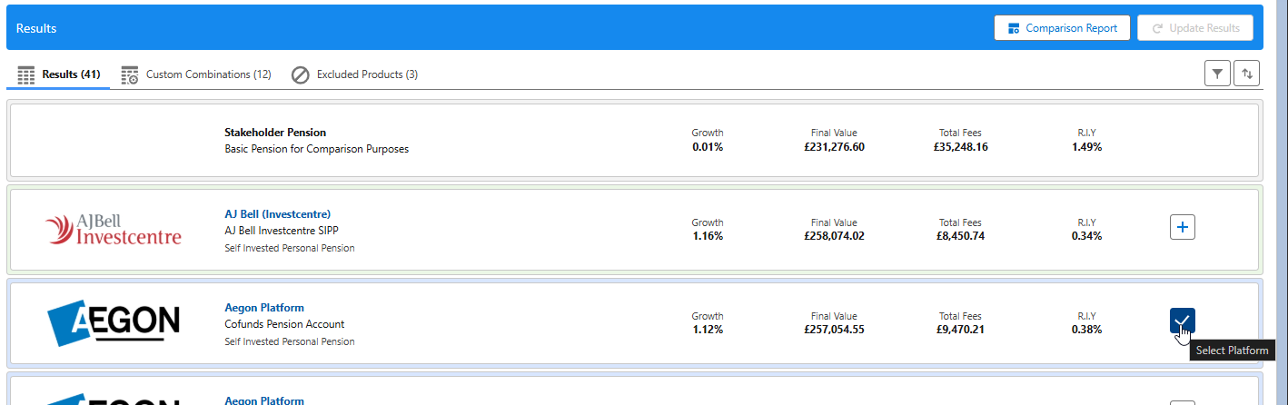Click growth value 1.12%

point(708,330)
